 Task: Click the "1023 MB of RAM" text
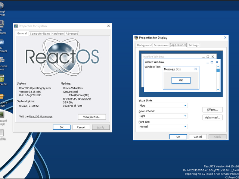pyautogui.click(x=72, y=106)
